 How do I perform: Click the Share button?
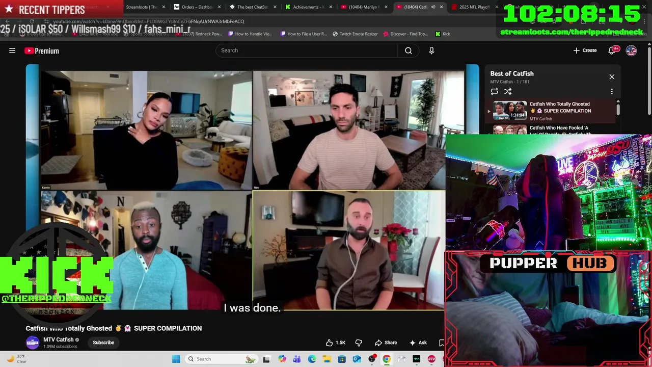pos(386,343)
